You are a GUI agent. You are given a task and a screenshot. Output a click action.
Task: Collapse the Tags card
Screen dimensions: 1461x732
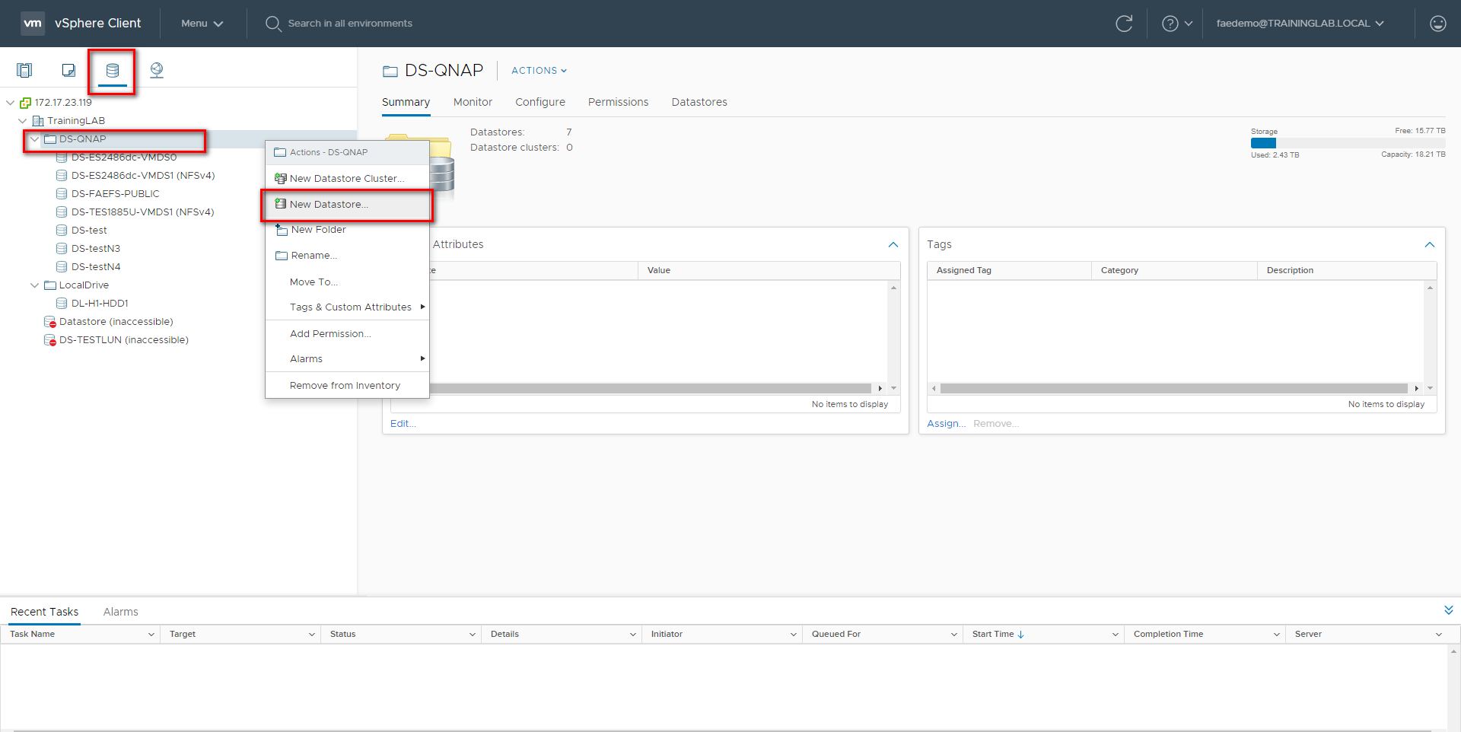[1430, 245]
